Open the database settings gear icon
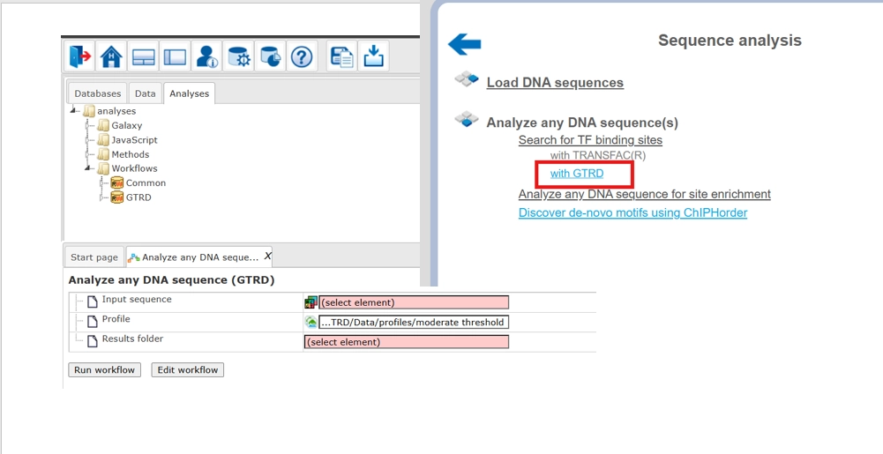The height and width of the screenshot is (454, 883). (239, 56)
